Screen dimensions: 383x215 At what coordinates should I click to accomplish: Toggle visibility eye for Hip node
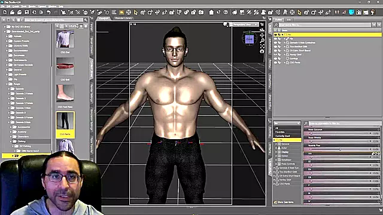275,39
